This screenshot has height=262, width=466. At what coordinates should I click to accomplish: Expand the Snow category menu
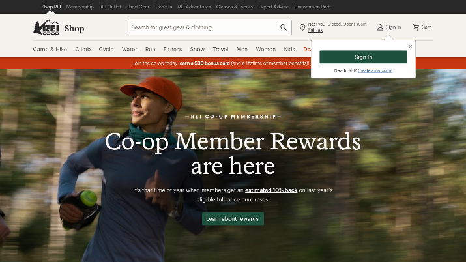tap(197, 50)
